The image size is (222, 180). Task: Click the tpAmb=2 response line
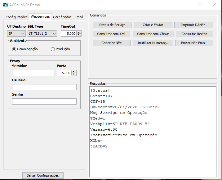[99, 146]
